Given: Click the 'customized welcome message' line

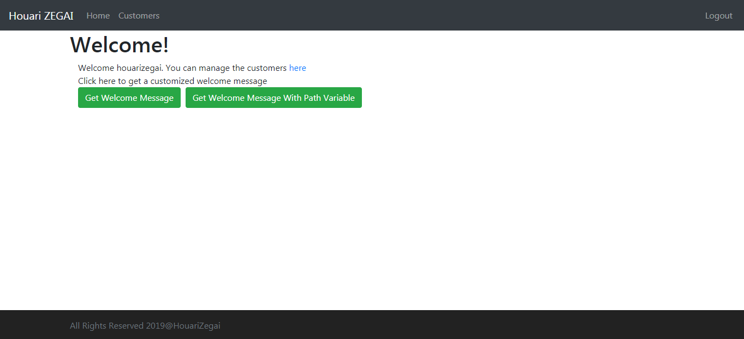Looking at the screenshot, I should (172, 81).
